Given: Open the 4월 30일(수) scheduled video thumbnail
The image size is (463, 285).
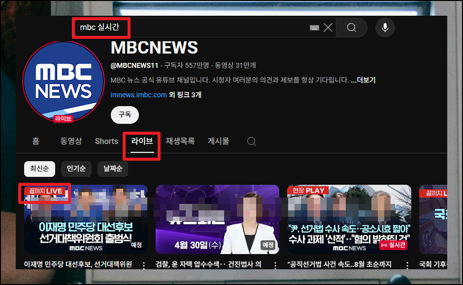Looking at the screenshot, I should pos(217,219).
